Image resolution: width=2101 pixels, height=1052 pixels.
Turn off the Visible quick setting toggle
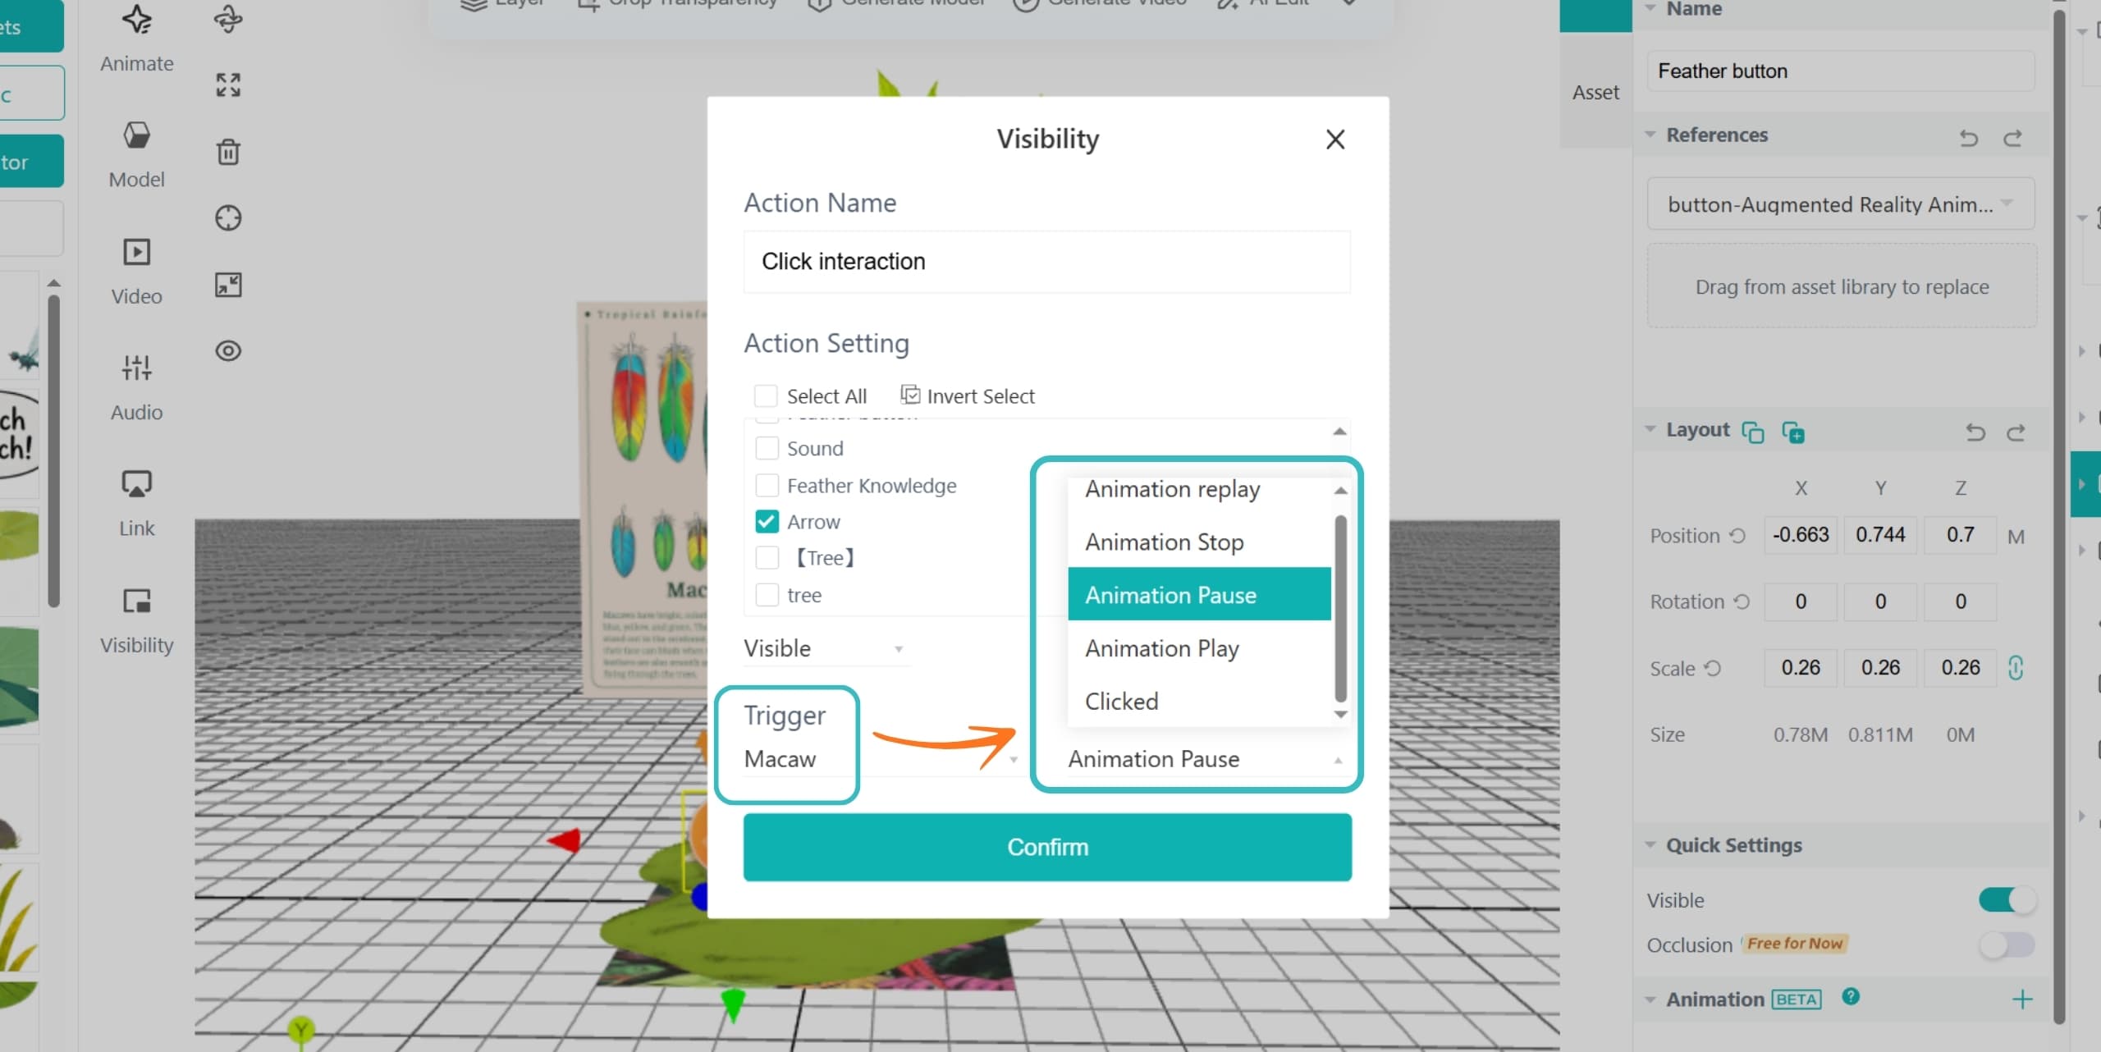pyautogui.click(x=2006, y=899)
